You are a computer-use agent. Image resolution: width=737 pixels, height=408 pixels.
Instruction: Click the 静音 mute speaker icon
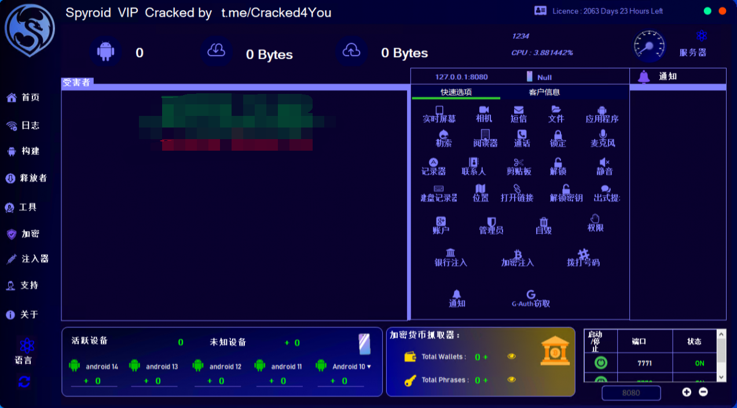click(604, 163)
